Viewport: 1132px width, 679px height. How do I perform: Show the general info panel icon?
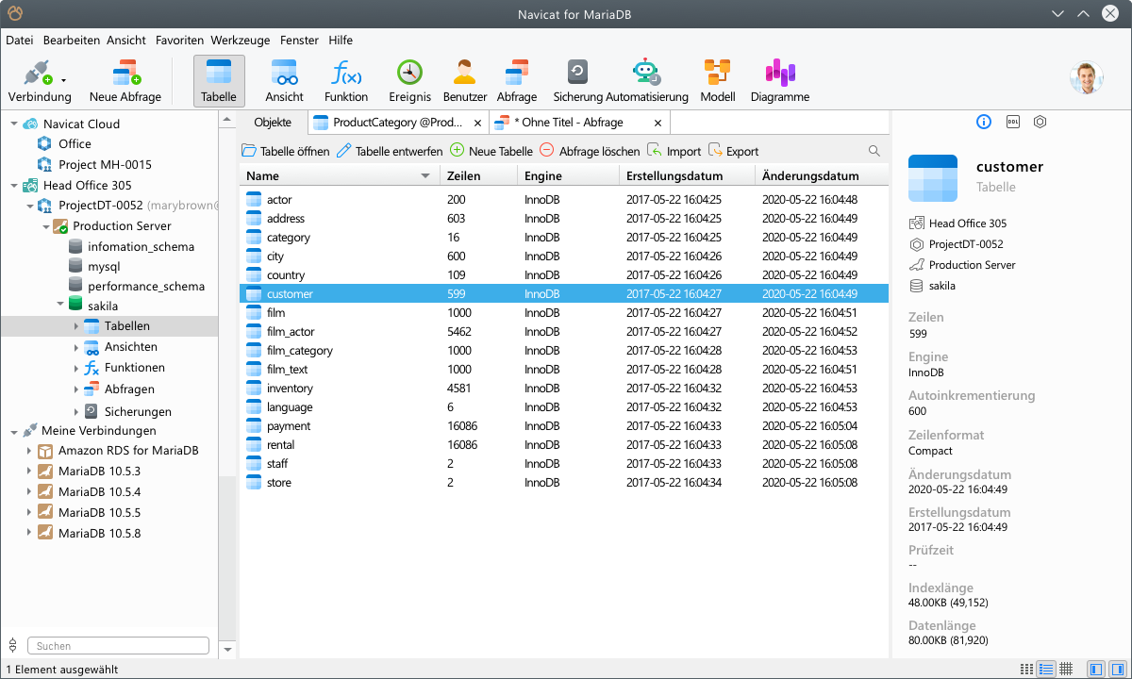click(984, 122)
